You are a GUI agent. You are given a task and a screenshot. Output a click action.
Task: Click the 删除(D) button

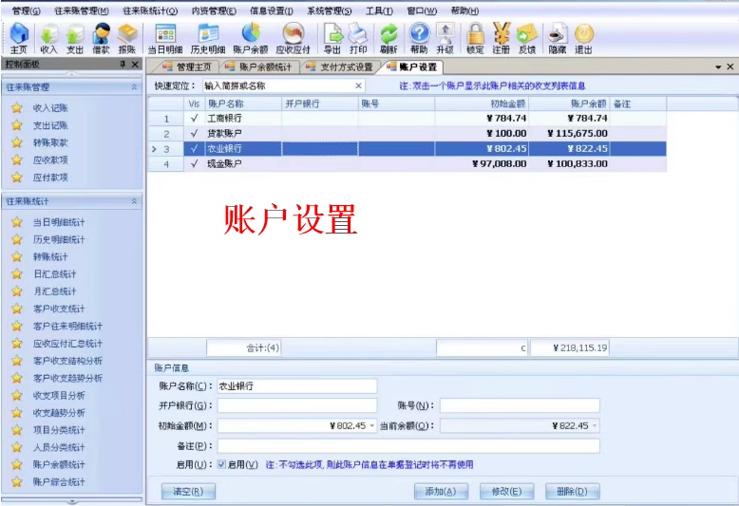pos(572,492)
